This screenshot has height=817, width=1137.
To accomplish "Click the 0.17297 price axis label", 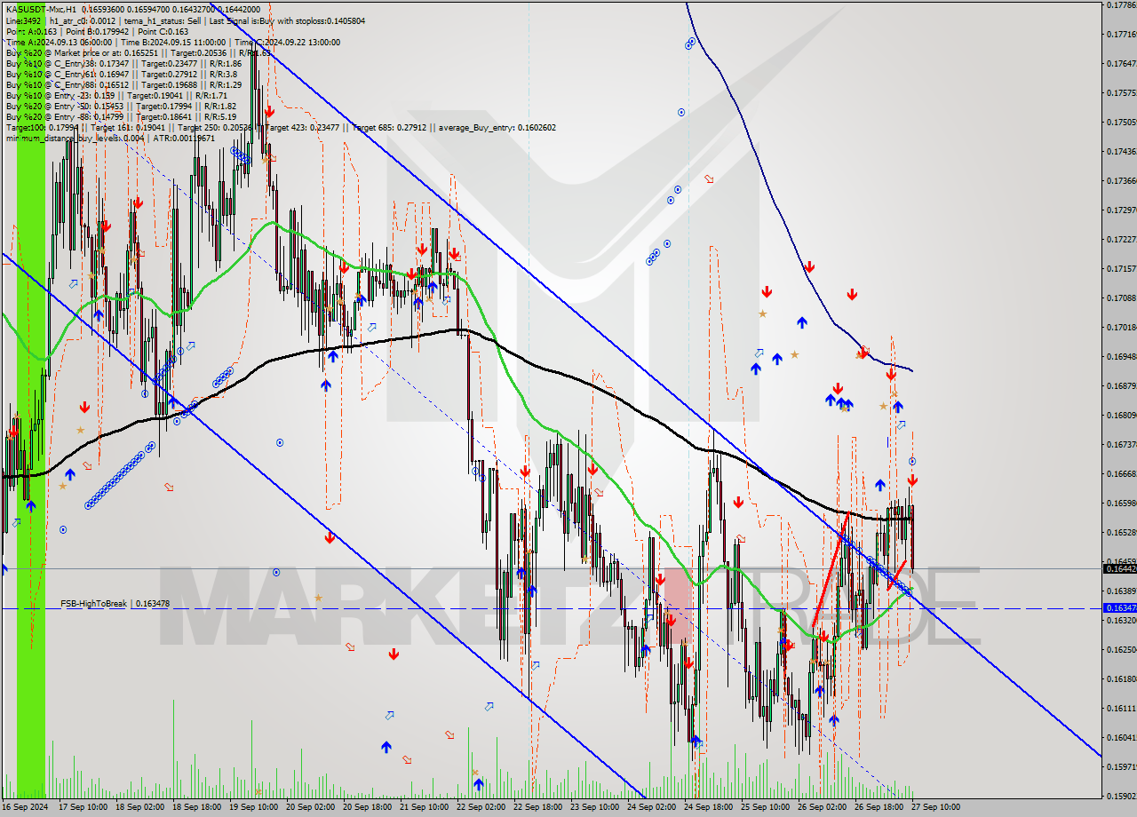I will 1121,210.
